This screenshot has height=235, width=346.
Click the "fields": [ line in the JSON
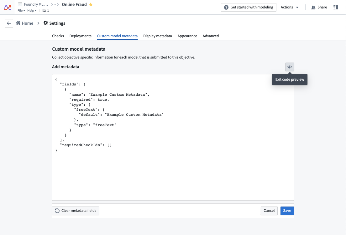click(73, 84)
